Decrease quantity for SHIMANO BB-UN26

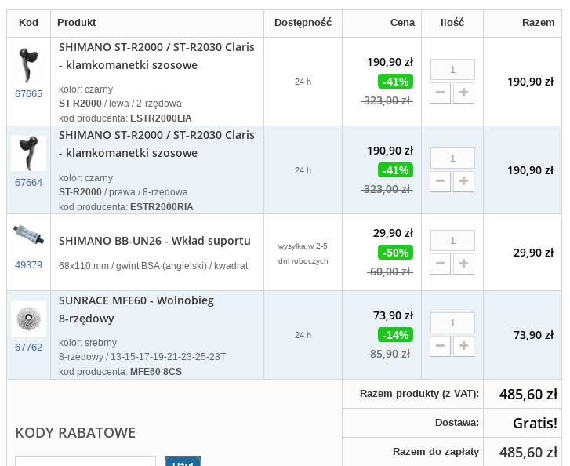pyautogui.click(x=440, y=264)
